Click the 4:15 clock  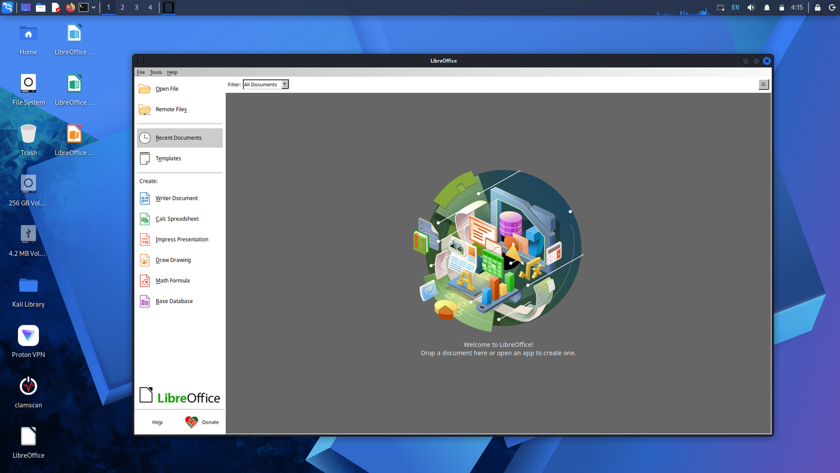(x=796, y=8)
